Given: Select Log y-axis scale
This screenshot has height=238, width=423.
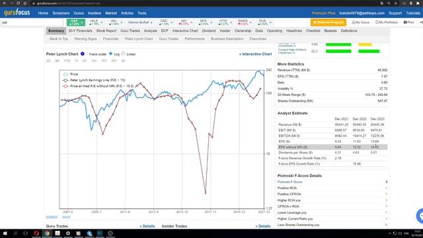Looking at the screenshot, I should tap(110, 54).
